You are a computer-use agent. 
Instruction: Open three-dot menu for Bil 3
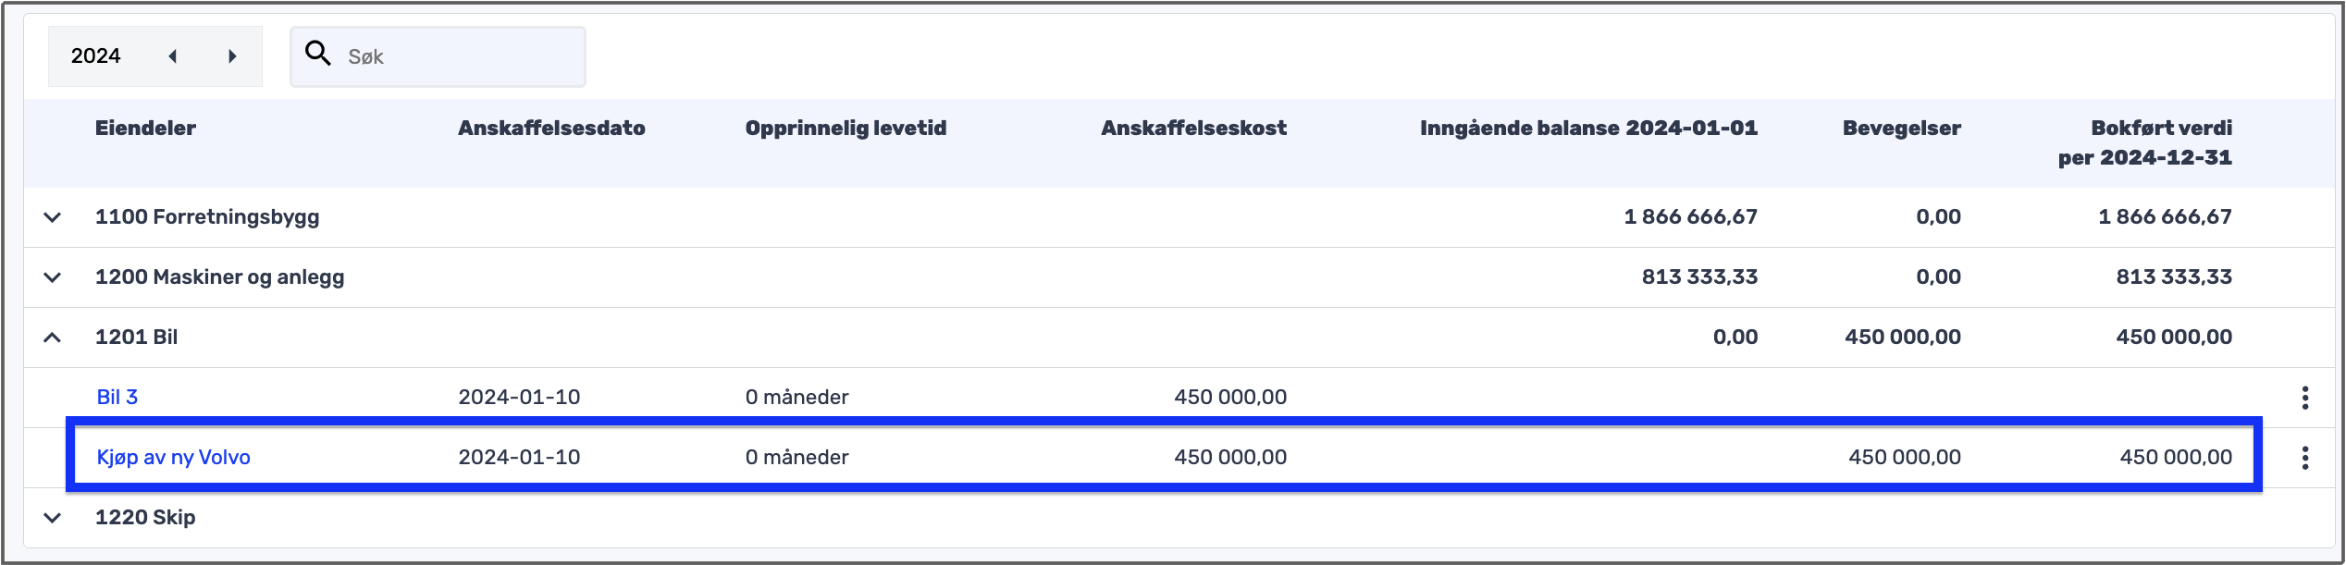coord(2304,398)
